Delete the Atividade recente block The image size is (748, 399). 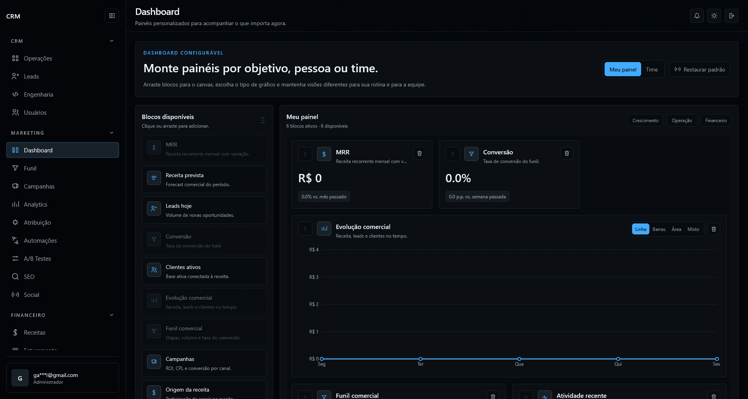[713, 396]
